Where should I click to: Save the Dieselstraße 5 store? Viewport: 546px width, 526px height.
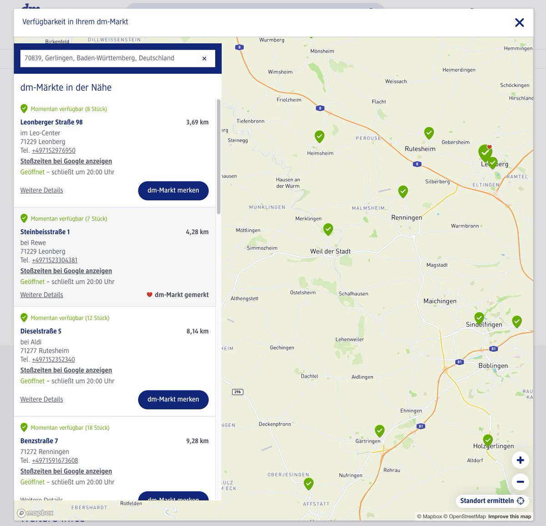(173, 399)
